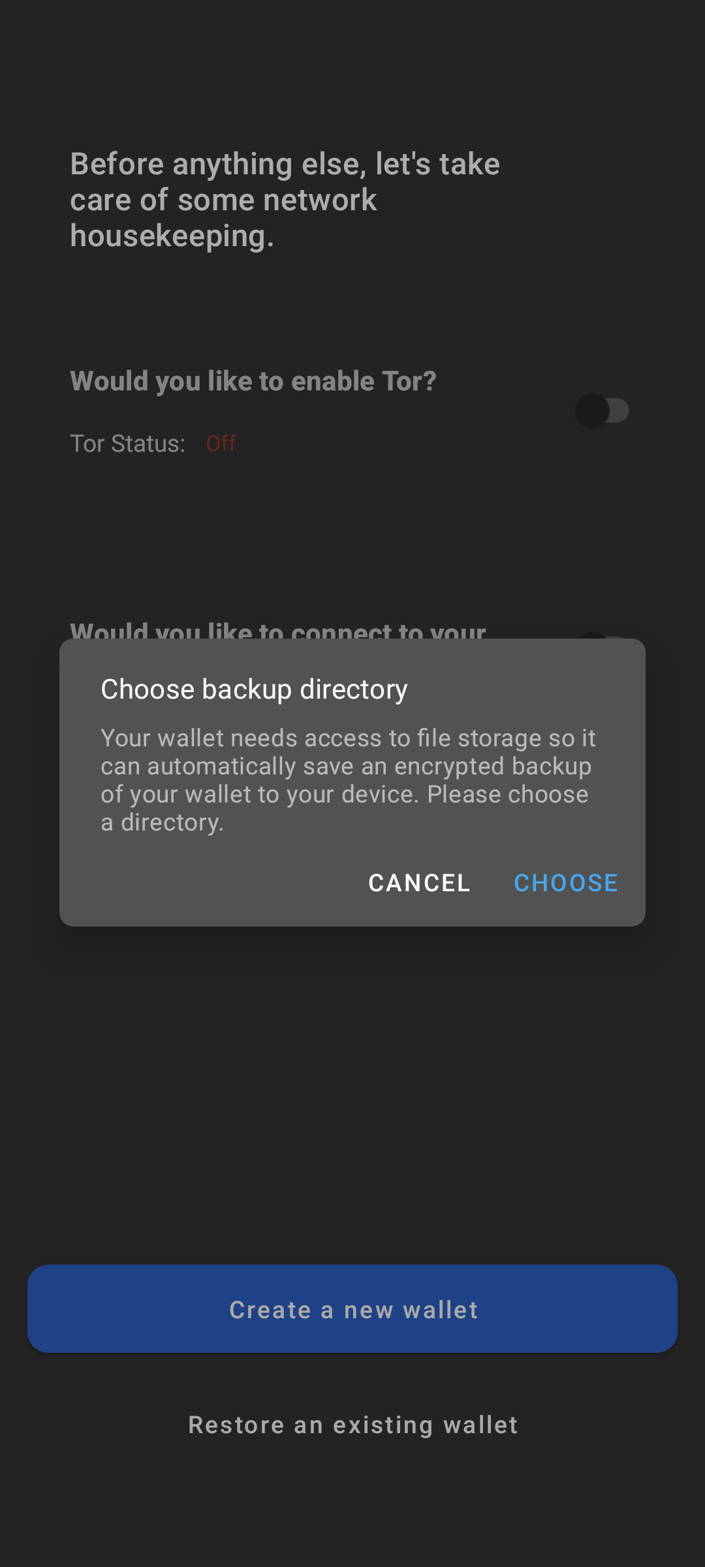Screen dimensions: 705x1567
Task: Tap CHOOSE to pick a backup directory
Action: pyautogui.click(x=565, y=883)
